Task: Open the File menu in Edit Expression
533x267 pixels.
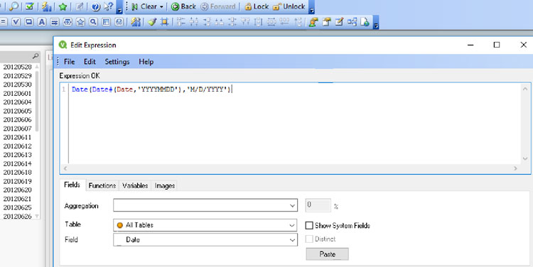Action: point(70,62)
